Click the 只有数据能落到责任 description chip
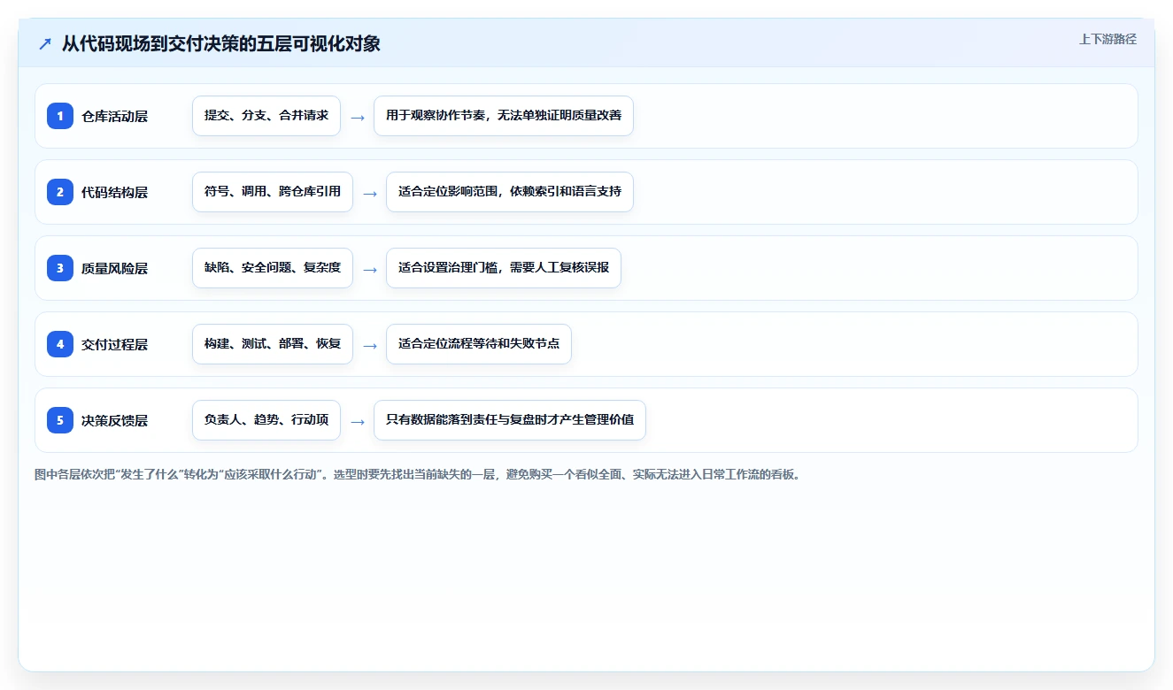The width and height of the screenshot is (1173, 690). click(x=510, y=420)
